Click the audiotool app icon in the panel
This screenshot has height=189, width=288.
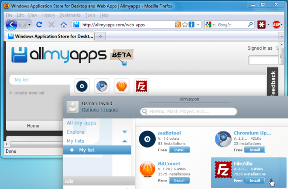point(147,139)
